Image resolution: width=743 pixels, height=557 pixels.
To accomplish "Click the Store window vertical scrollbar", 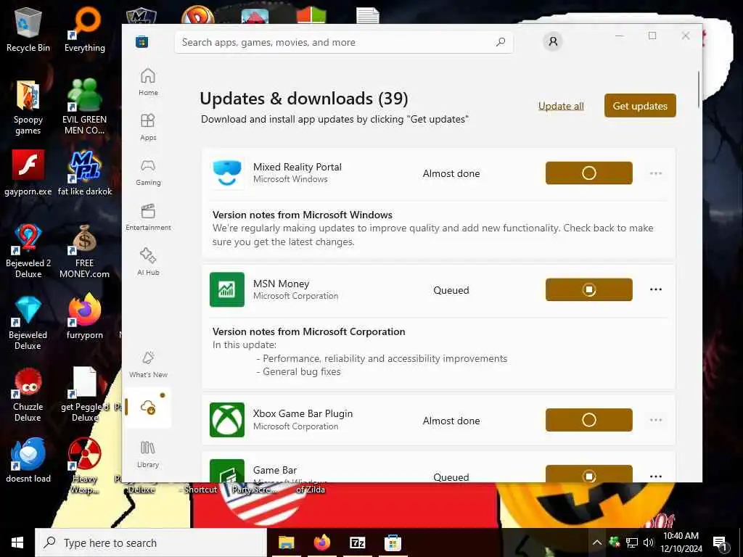I will click(699, 90).
